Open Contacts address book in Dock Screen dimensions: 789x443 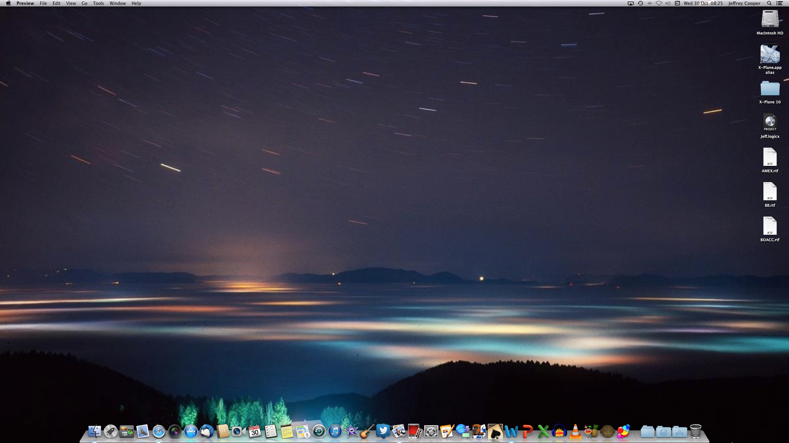pos(223,431)
